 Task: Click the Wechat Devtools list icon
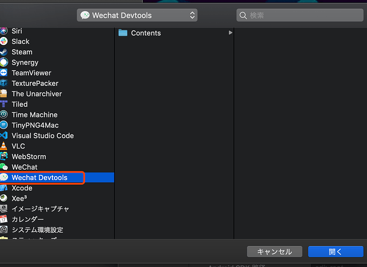coord(4,177)
